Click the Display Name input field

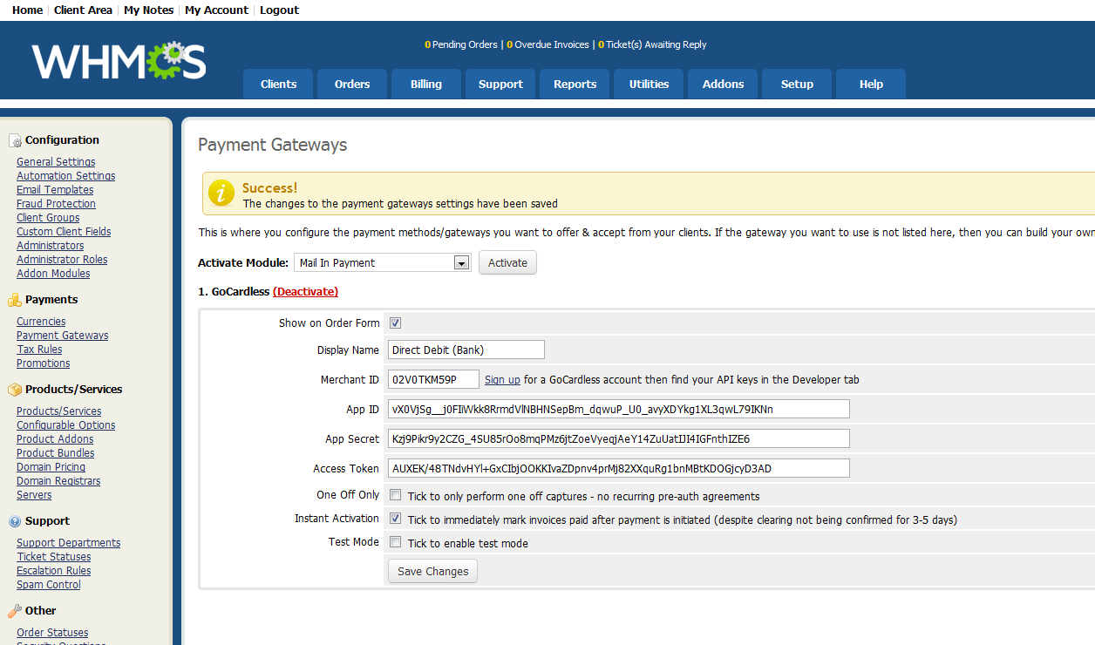[x=466, y=350]
